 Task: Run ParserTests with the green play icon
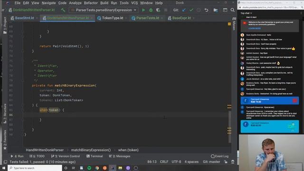click(143, 10)
